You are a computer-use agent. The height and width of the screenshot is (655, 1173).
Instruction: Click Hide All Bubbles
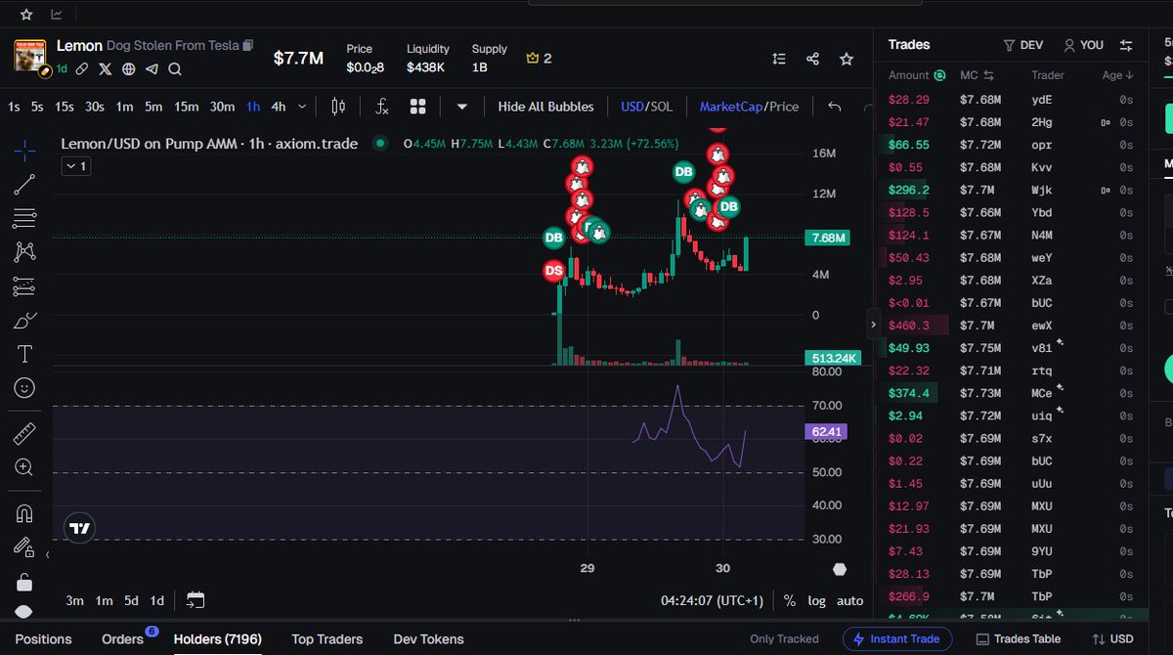[545, 107]
